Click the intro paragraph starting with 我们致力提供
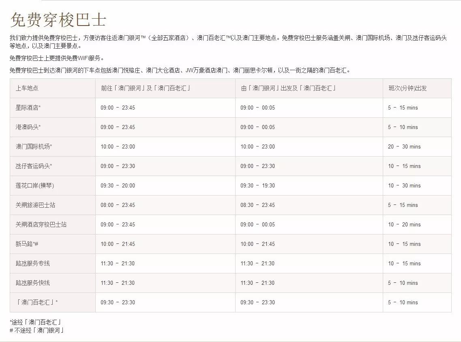Viewport: 461px width, 342px height. coord(228,42)
